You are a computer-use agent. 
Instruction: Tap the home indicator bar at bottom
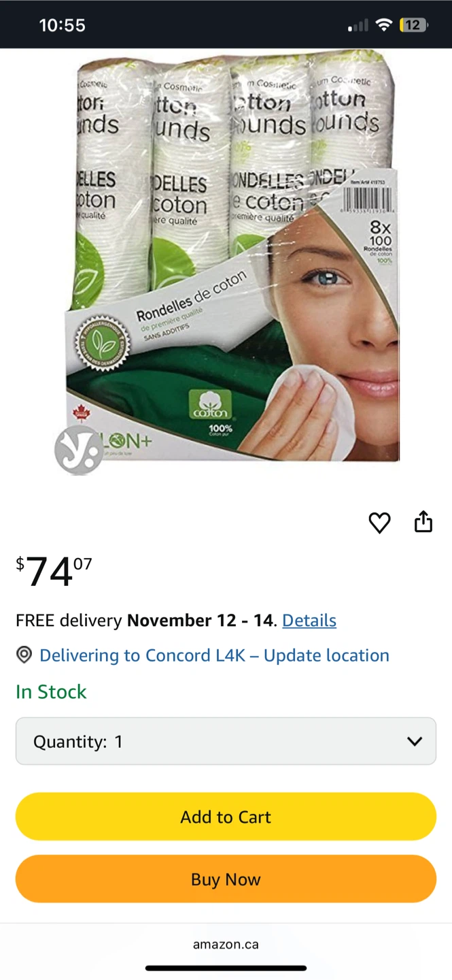226,968
